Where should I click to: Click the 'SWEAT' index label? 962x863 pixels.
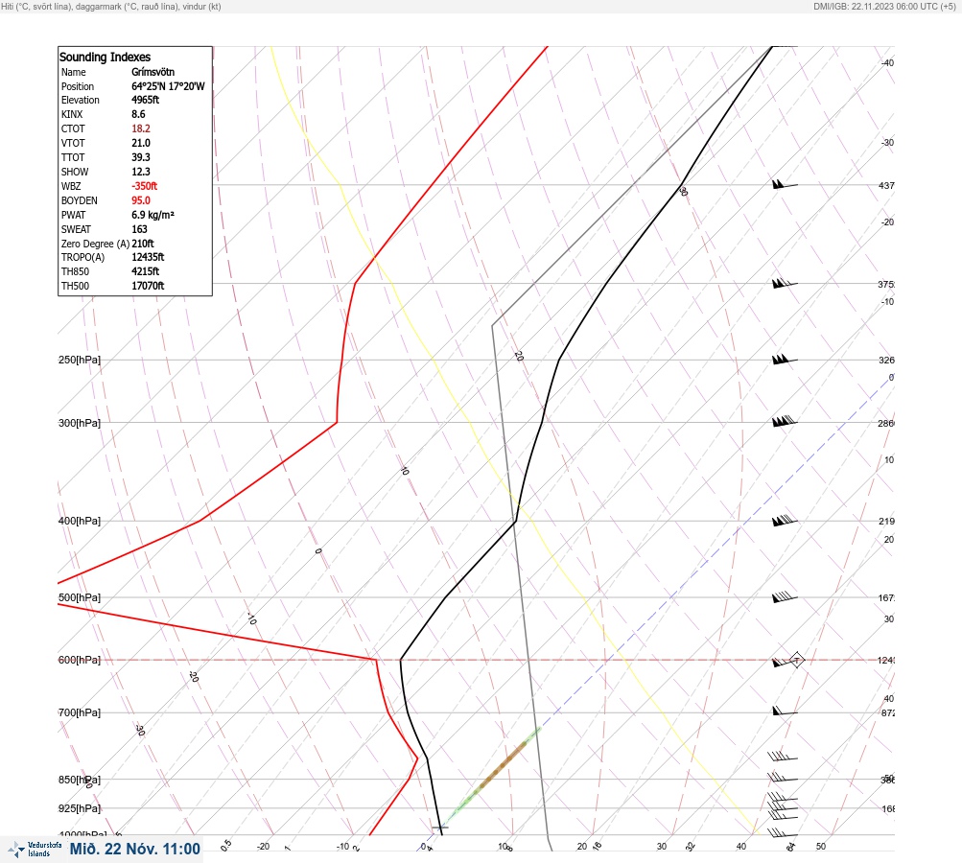click(76, 229)
